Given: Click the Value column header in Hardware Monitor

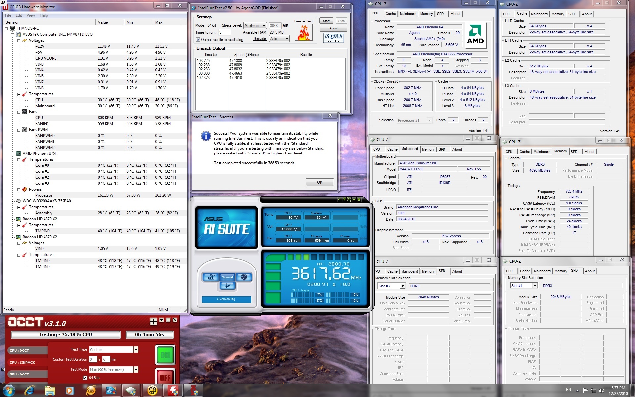Looking at the screenshot, I should [110, 22].
